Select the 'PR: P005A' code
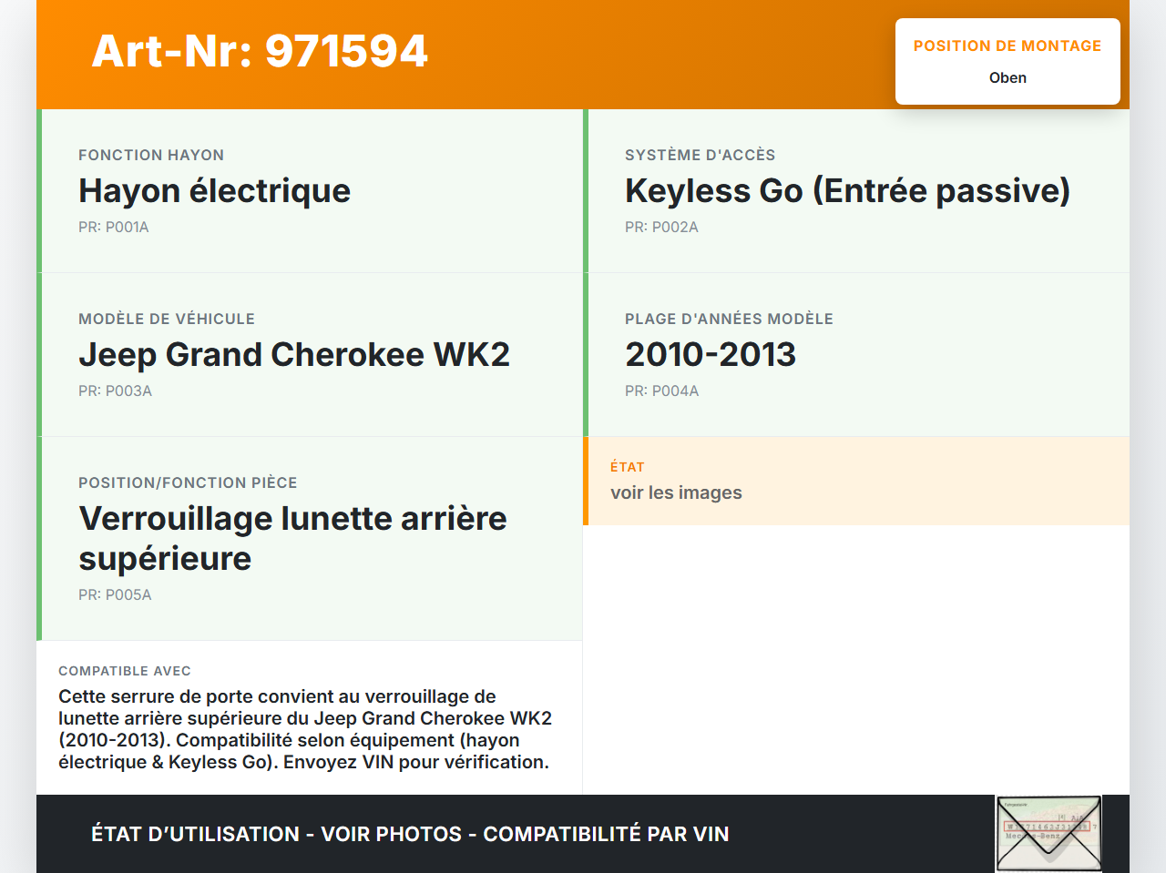1166x873 pixels. click(x=115, y=595)
